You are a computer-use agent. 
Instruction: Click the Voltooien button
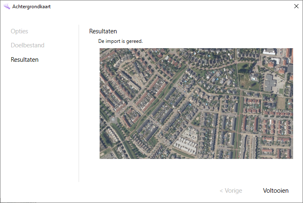pyautogui.click(x=275, y=191)
